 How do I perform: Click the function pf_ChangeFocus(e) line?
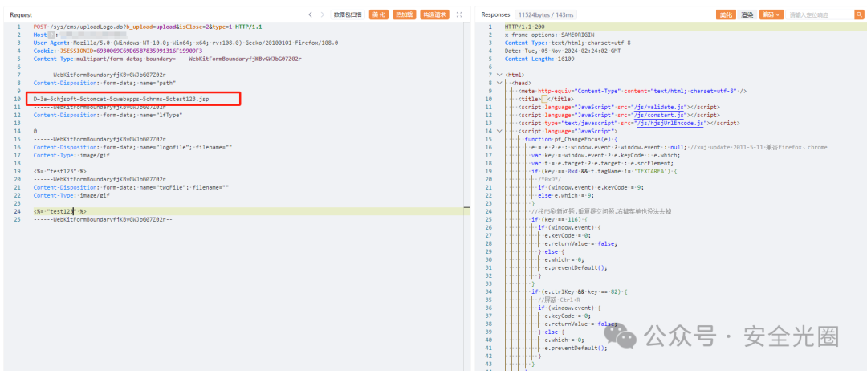tap(572, 140)
